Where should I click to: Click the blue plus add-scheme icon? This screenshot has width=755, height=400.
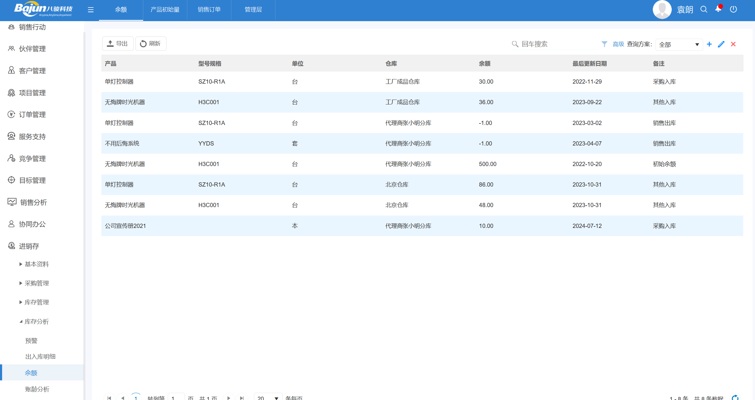(709, 44)
